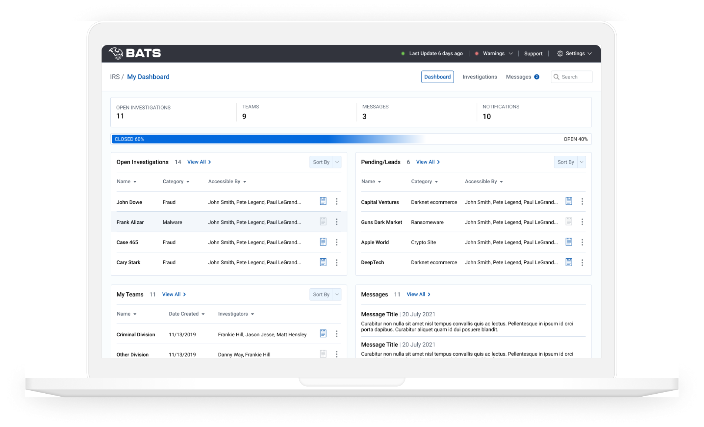Open three-dot menu for Cary Stark
704x427 pixels.
coord(336,262)
